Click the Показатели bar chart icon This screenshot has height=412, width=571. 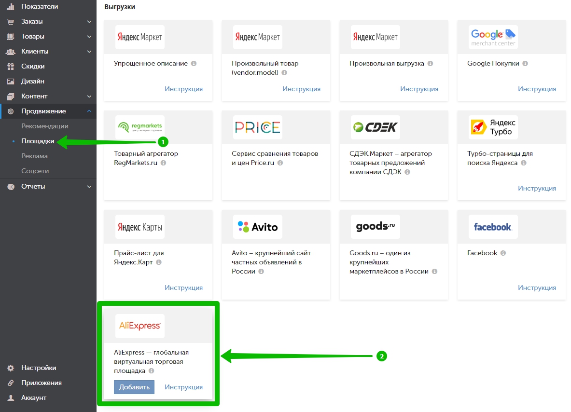tap(11, 7)
